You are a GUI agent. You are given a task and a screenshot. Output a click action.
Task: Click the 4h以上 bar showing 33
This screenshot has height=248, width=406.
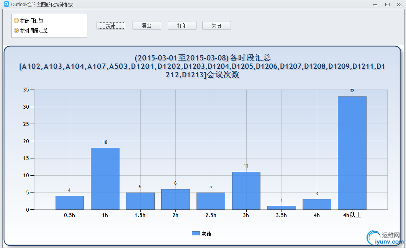click(352, 153)
